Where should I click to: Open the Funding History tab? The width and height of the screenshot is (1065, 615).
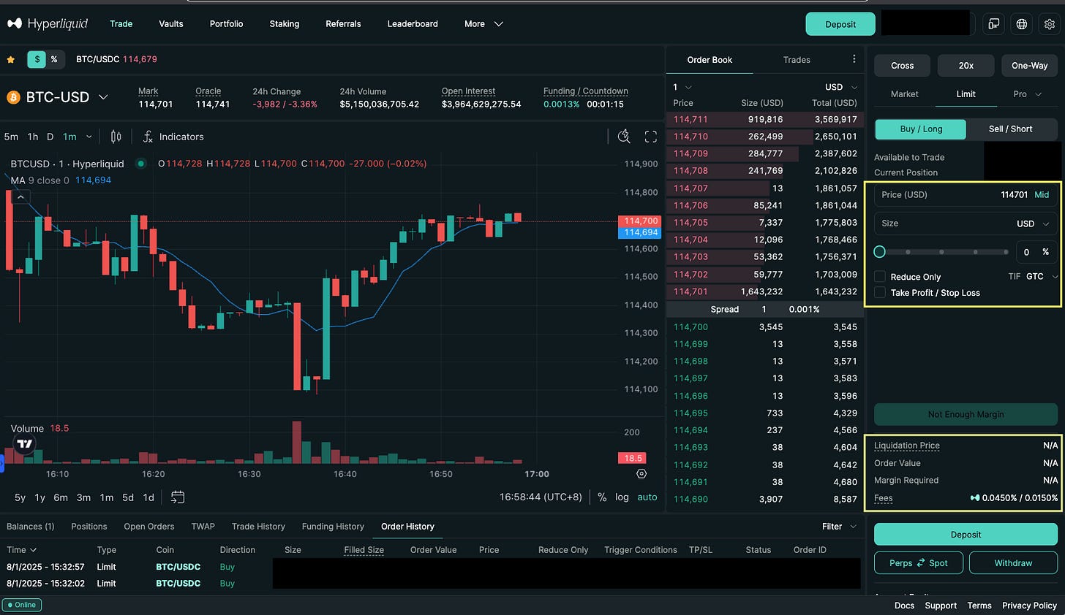pyautogui.click(x=333, y=527)
